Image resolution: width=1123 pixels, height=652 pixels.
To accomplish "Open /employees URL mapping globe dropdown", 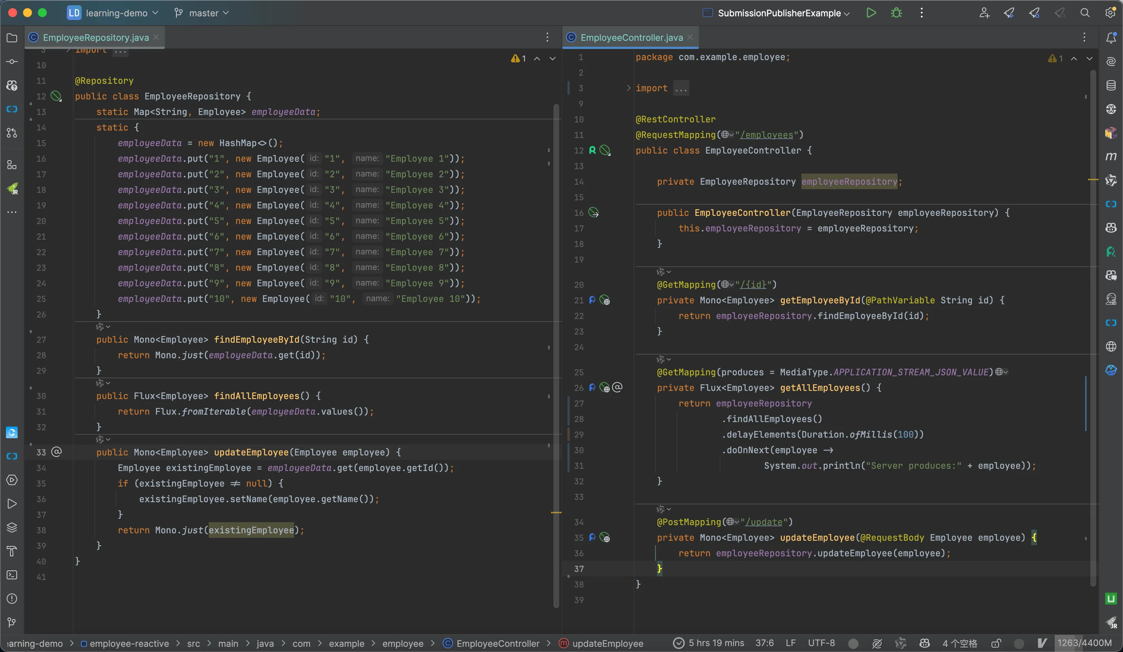I will click(x=727, y=135).
